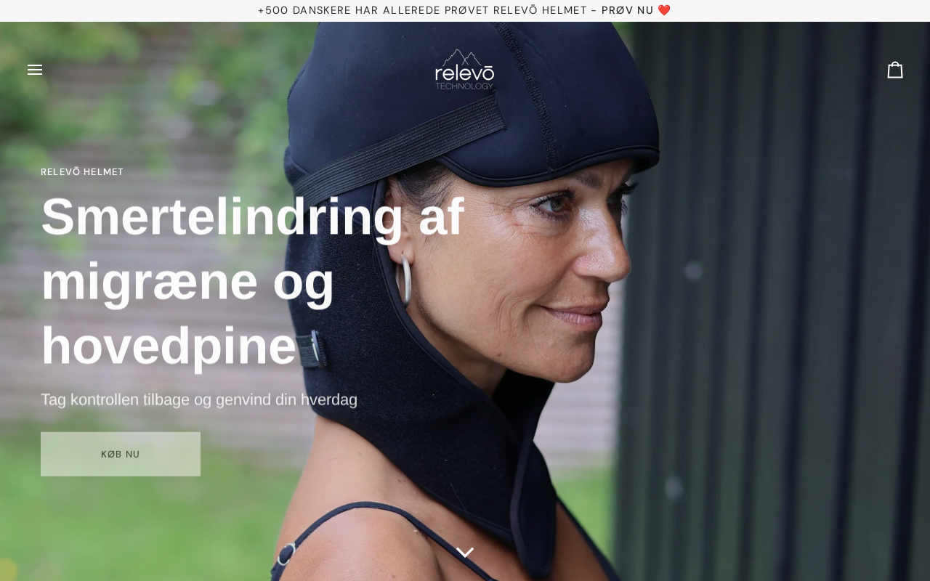930x581 pixels.
Task: Click the scroll-down chevron arrow
Action: 465,553
